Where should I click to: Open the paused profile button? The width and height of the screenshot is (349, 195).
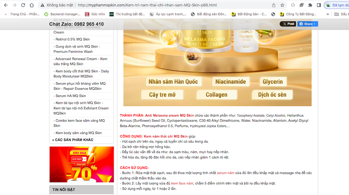337,5
